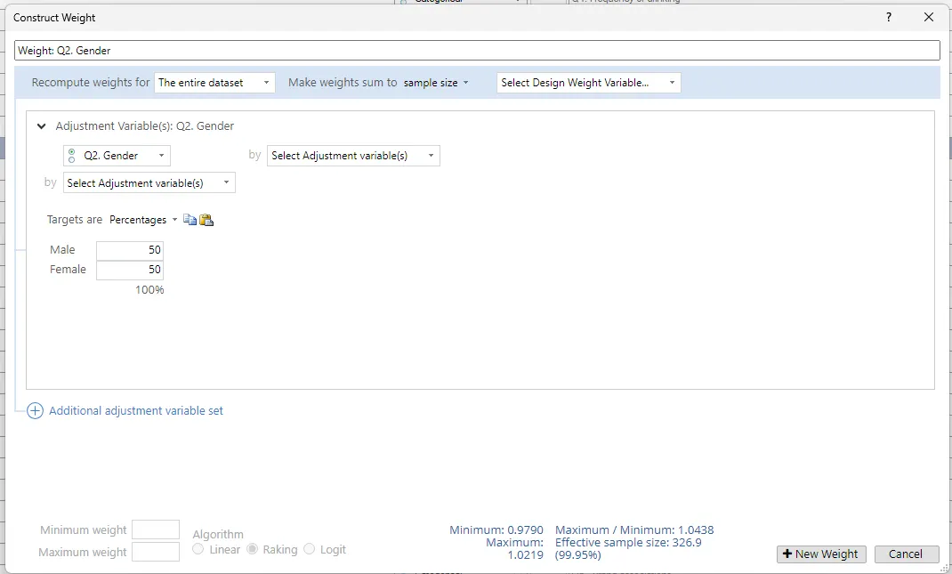Select the Raking algorithm radio button
This screenshot has height=574, width=952.
(253, 549)
